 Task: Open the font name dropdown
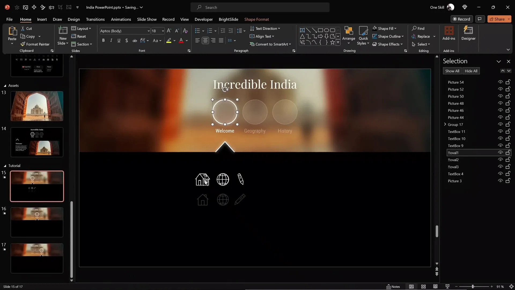148,31
